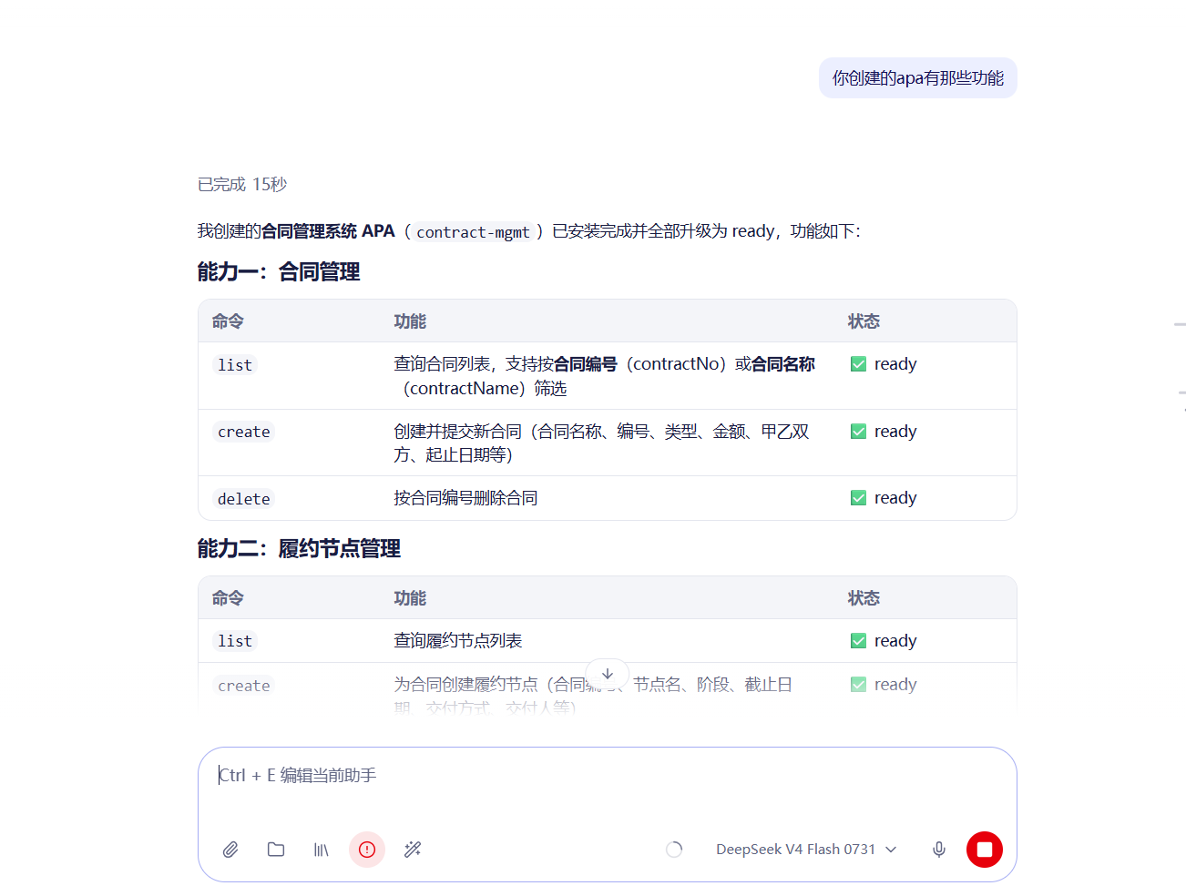Viewport: 1186px width, 896px height.
Task: Click the loading spinner near model selector
Action: [x=674, y=850]
